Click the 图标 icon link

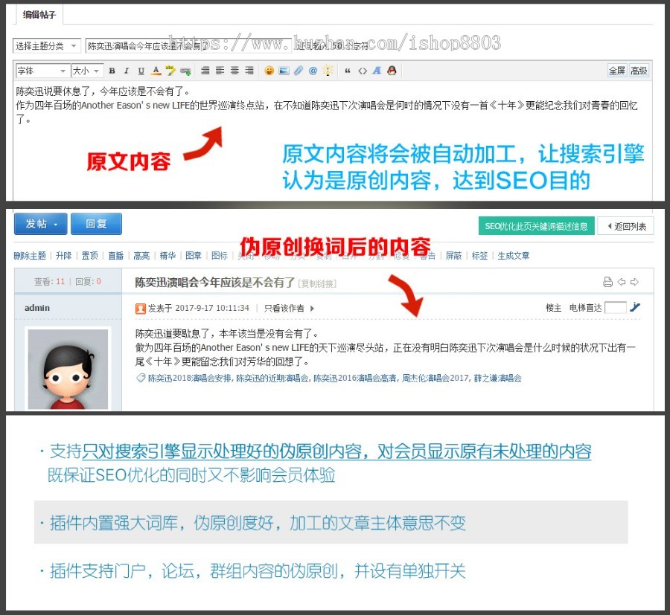pos(220,256)
